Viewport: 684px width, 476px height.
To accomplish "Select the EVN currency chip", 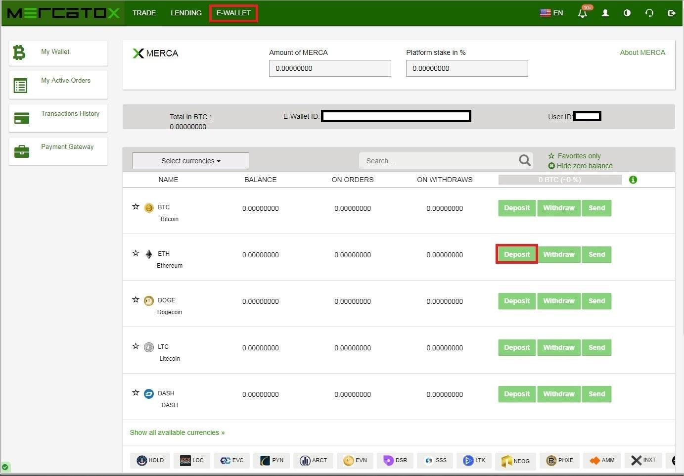I will coord(355,460).
